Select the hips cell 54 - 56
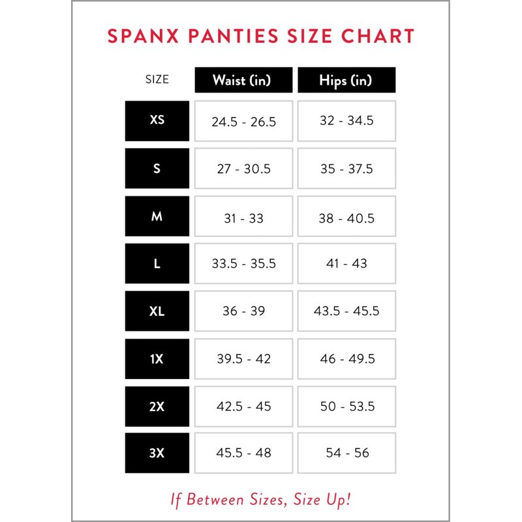522x522 pixels. pos(346,453)
